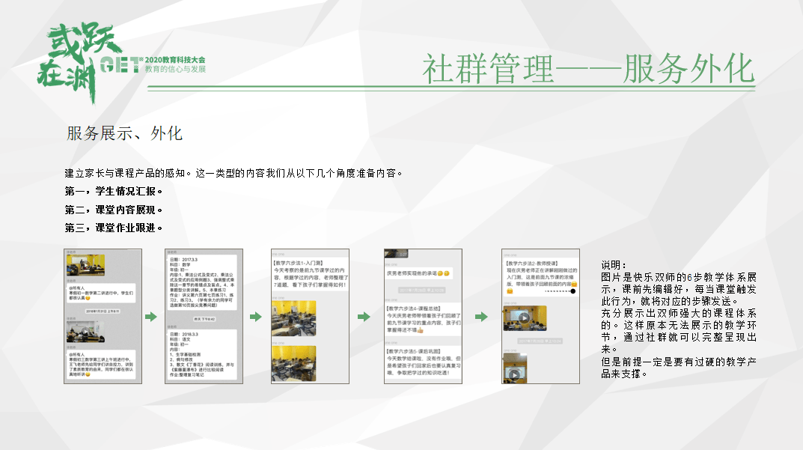Click the paragraph starting 建立家长与课程产品的感知
This screenshot has height=450, width=803.
pyautogui.click(x=233, y=173)
